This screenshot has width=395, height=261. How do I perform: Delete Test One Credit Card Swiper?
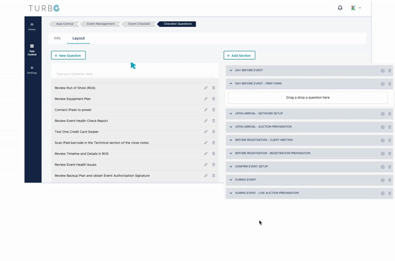point(213,131)
